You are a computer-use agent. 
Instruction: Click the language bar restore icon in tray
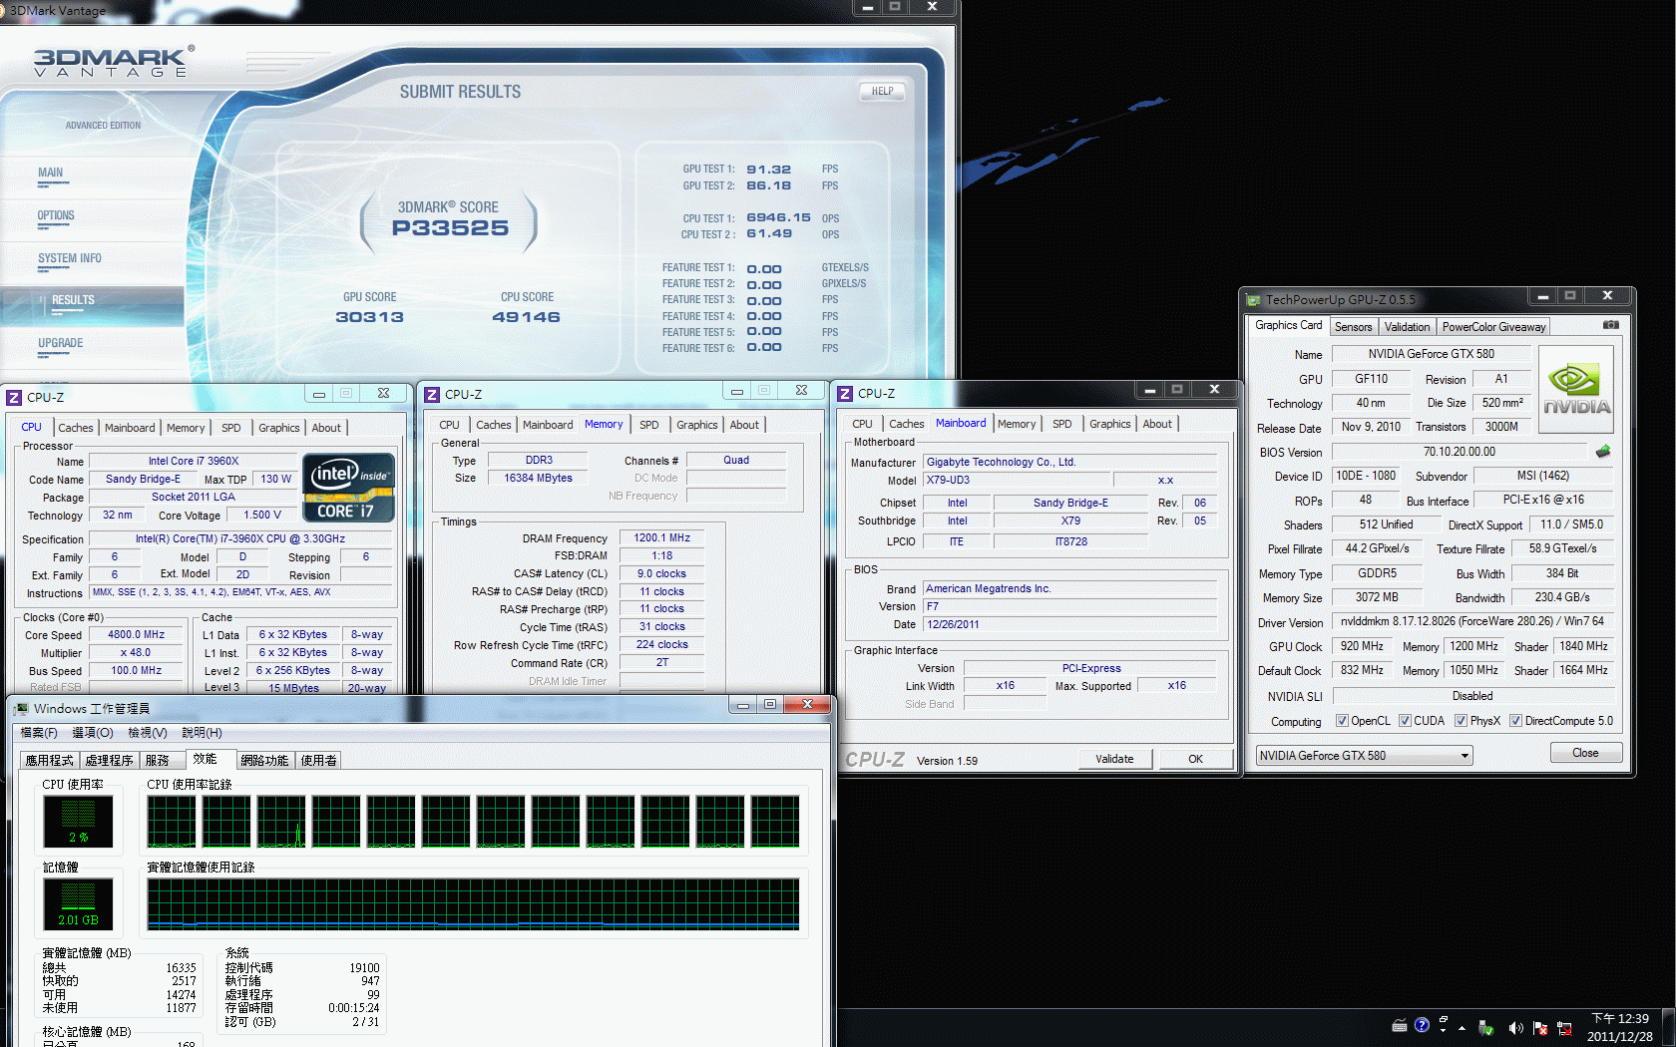[x=1444, y=1021]
